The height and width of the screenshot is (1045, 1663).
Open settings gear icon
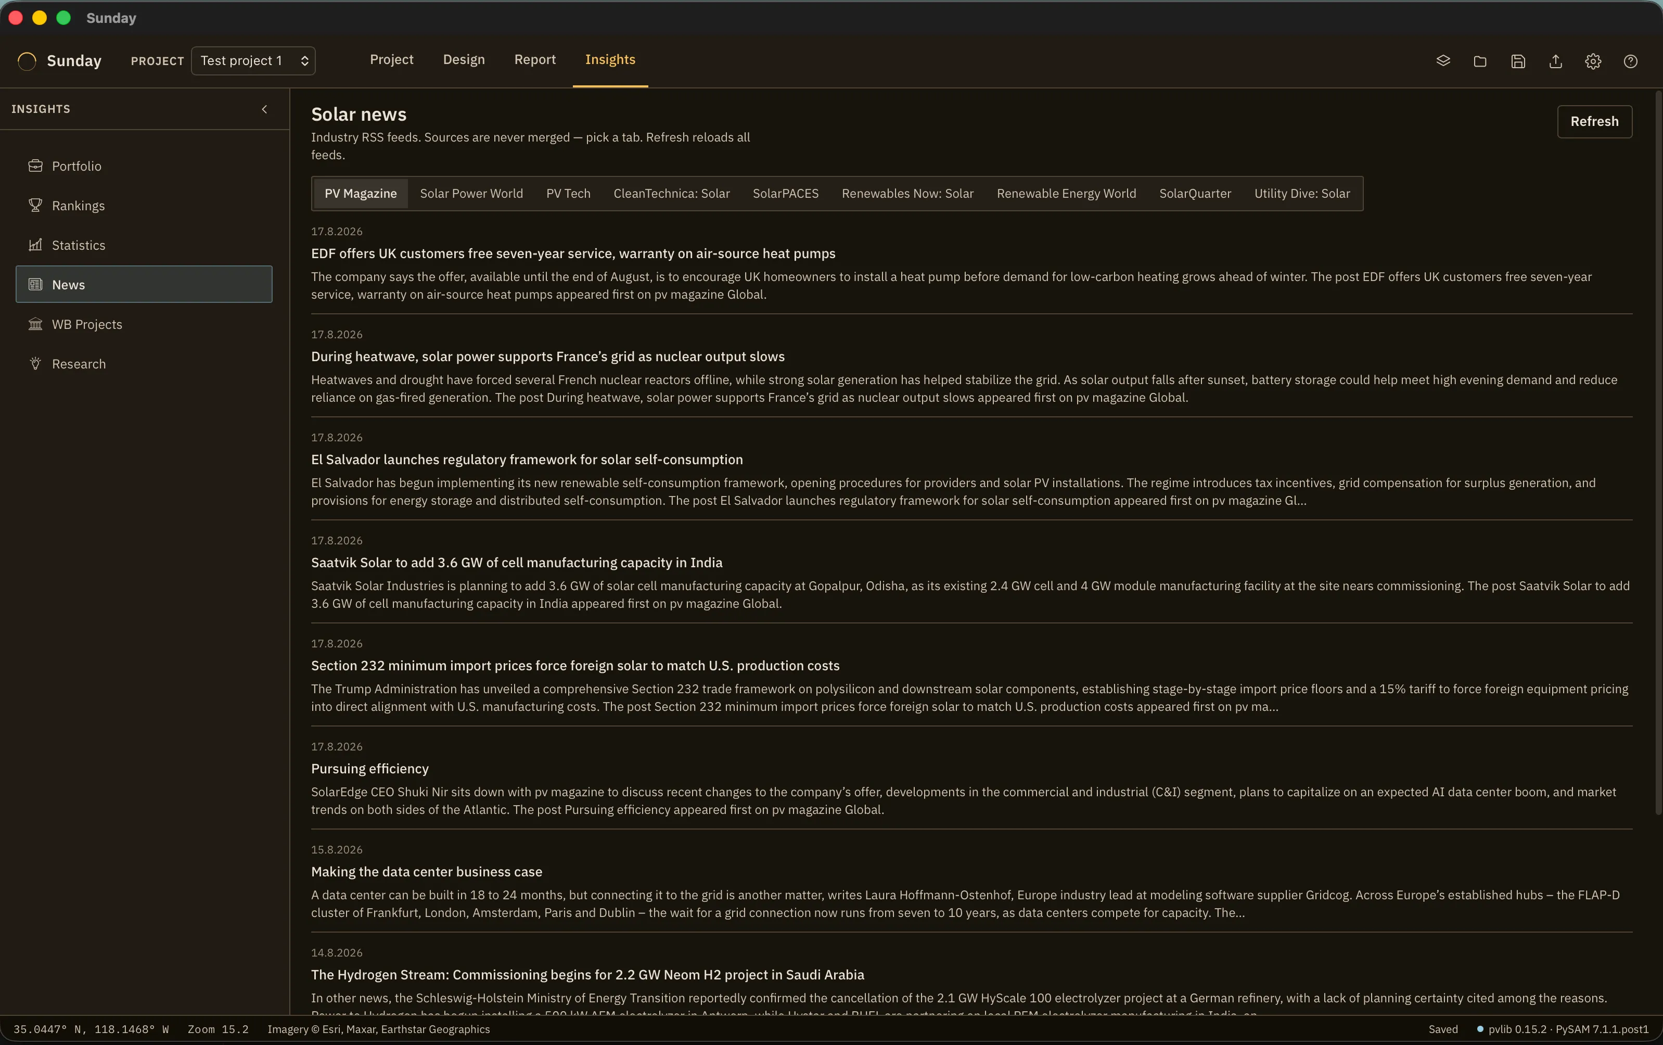coord(1593,61)
